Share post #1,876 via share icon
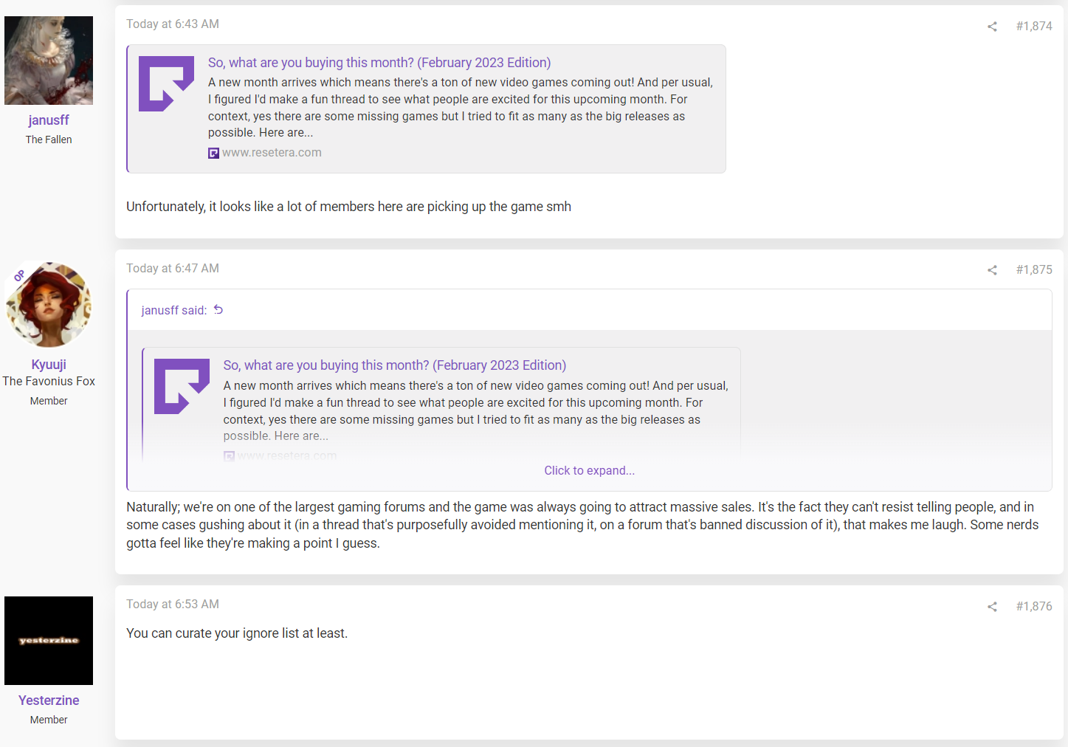Screen dimensions: 1068x747 tap(992, 607)
